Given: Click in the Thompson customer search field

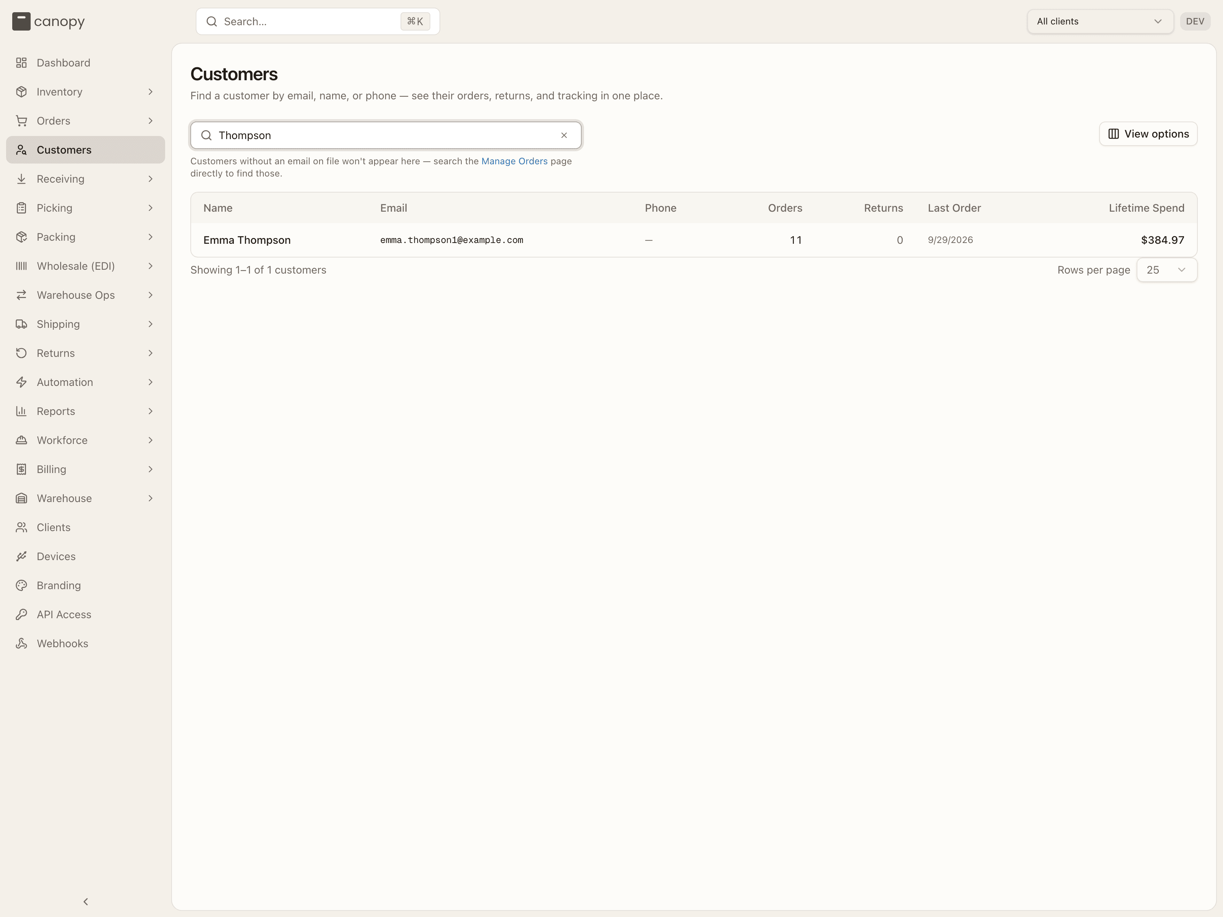Looking at the screenshot, I should click(x=385, y=135).
